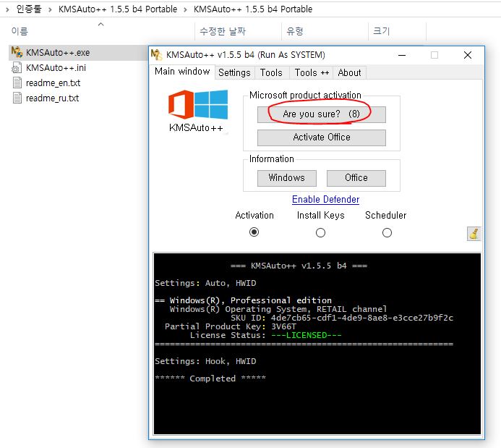Select the Install Keys radio button
This screenshot has height=448, width=501.
(x=320, y=232)
